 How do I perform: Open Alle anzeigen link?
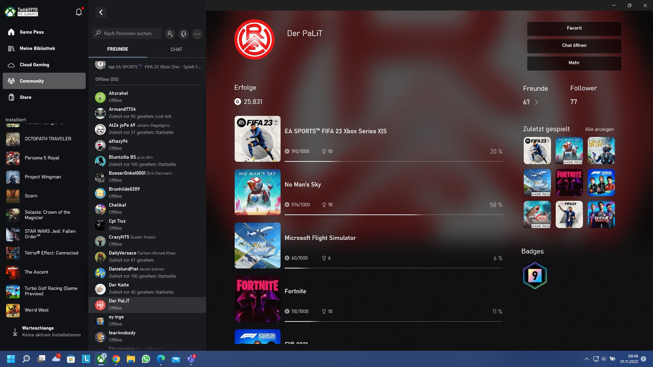pos(599,129)
